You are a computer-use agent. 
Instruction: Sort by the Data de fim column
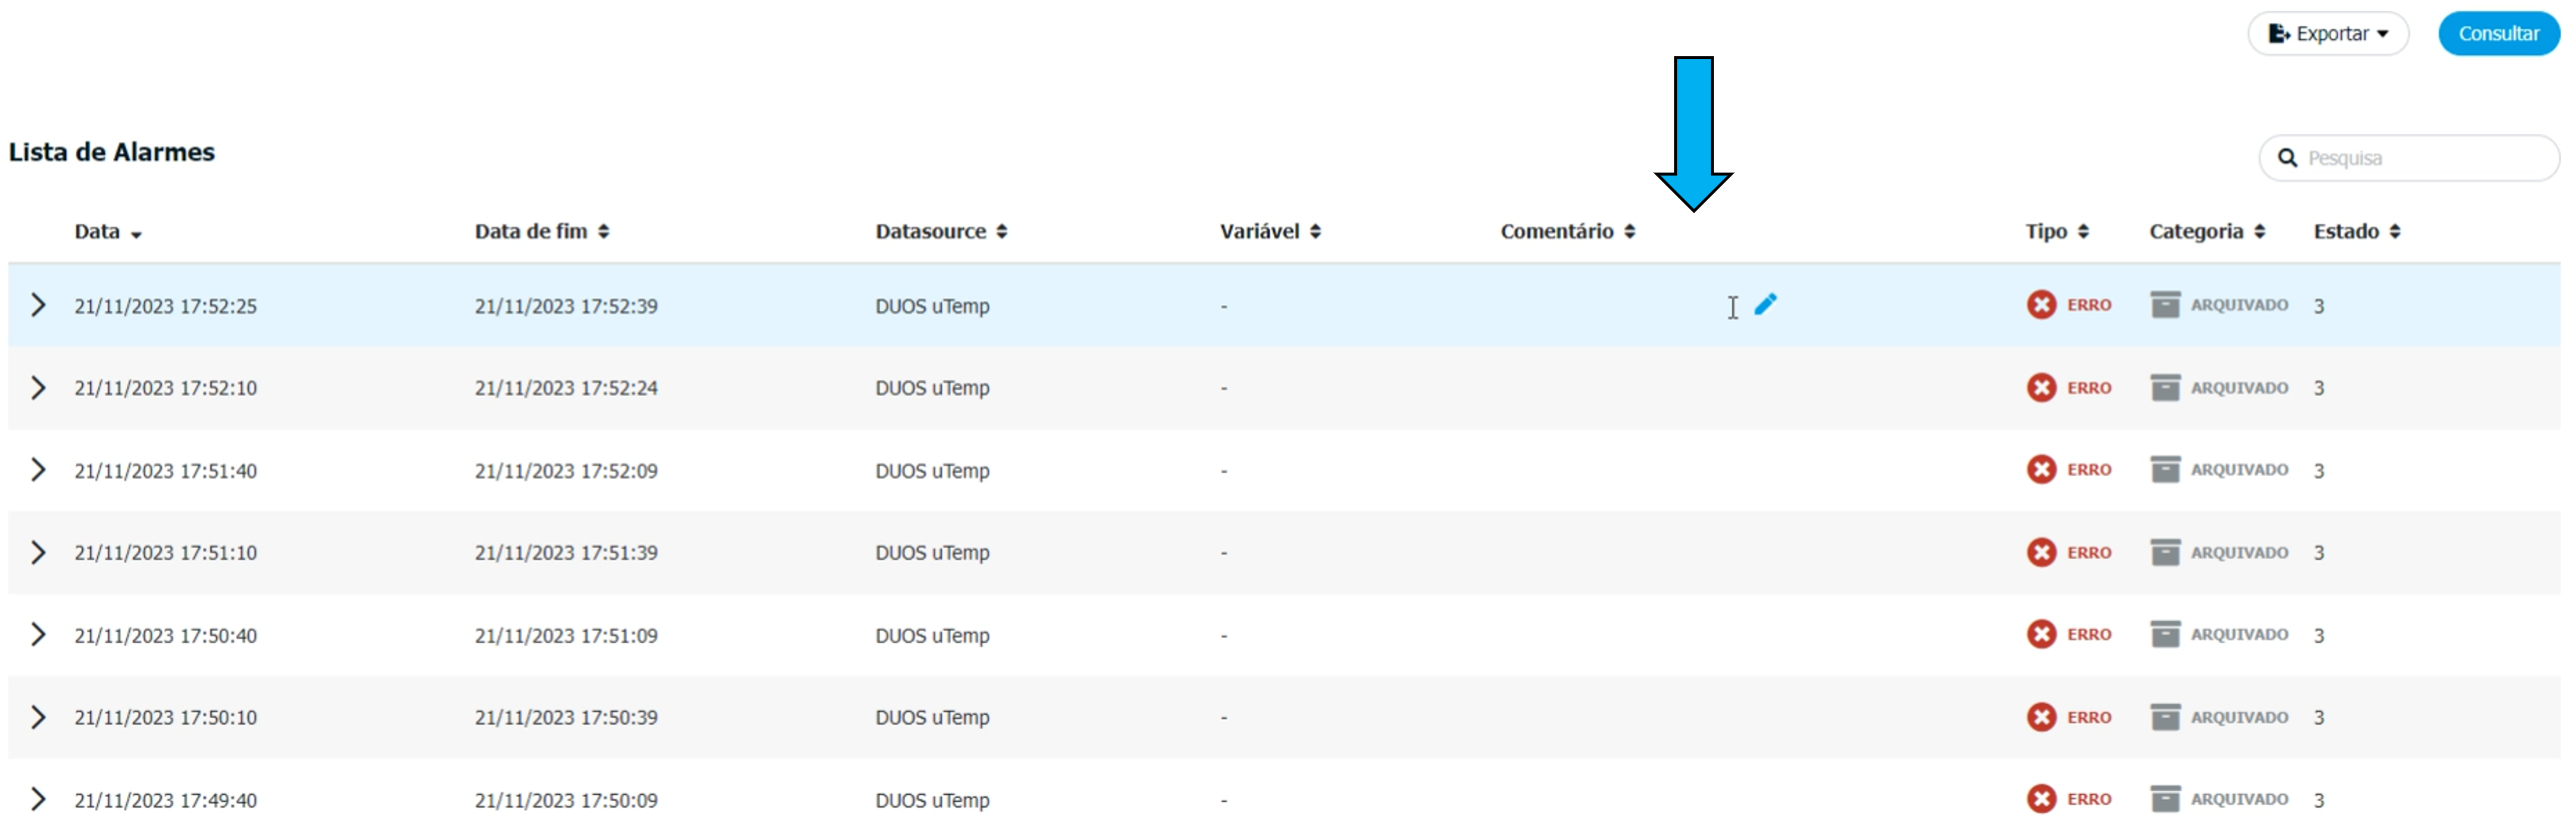[542, 232]
